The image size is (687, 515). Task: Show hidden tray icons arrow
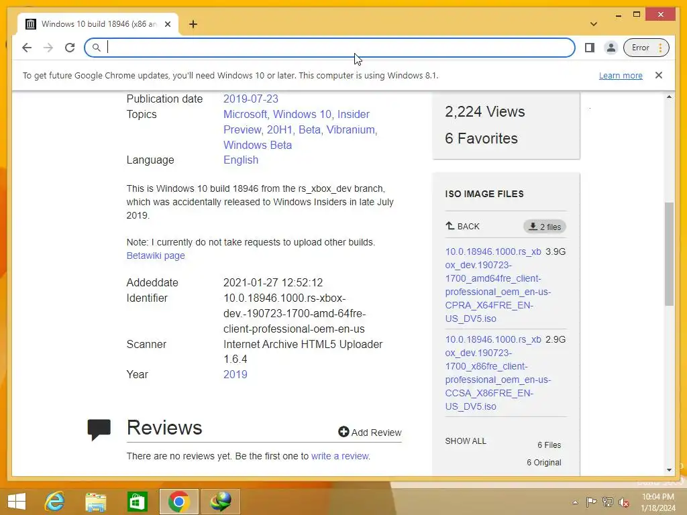click(x=575, y=502)
